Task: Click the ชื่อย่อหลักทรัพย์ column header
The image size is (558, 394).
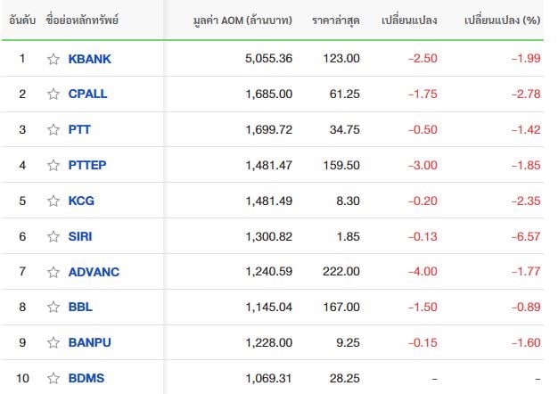Action: [82, 20]
